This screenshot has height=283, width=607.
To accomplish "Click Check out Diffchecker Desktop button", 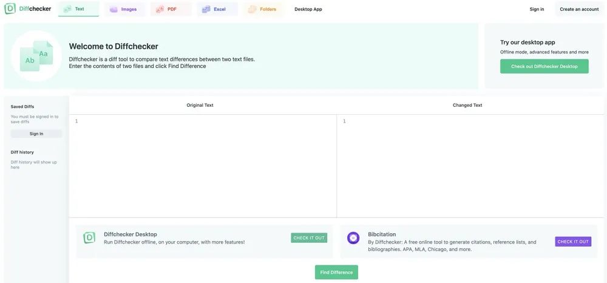I will (544, 66).
